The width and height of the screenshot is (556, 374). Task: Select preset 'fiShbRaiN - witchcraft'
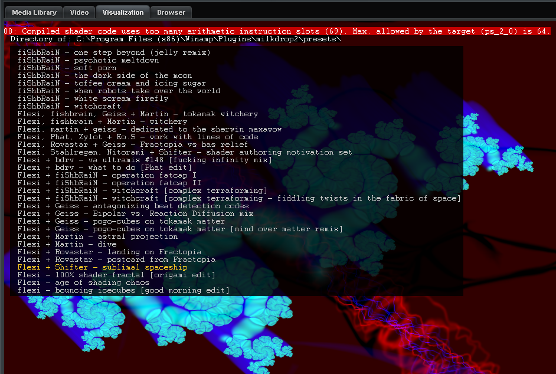(69, 106)
